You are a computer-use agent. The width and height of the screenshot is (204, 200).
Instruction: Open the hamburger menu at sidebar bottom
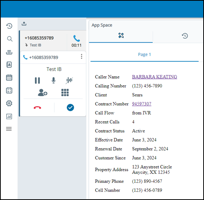[9, 129]
